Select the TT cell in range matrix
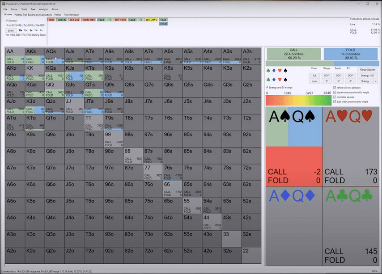Image resolution: width=382 pixels, height=274 pixels. click(94, 122)
